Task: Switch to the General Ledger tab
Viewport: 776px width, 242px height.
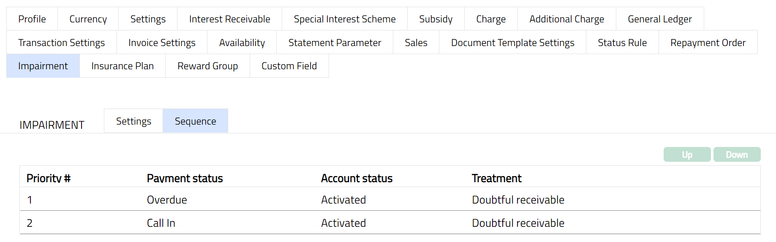Action: [659, 19]
